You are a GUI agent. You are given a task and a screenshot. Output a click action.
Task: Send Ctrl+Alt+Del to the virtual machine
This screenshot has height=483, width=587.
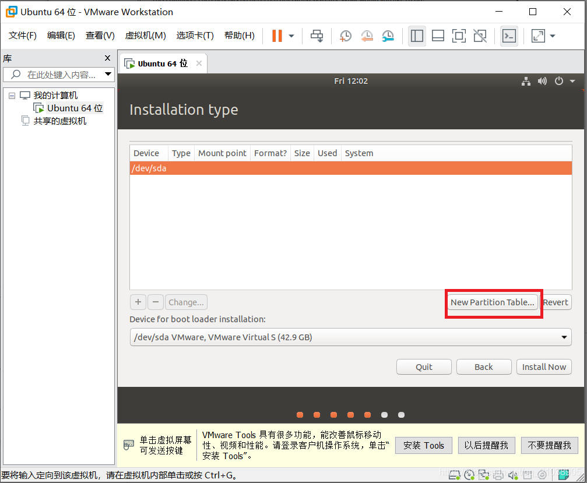(x=317, y=36)
